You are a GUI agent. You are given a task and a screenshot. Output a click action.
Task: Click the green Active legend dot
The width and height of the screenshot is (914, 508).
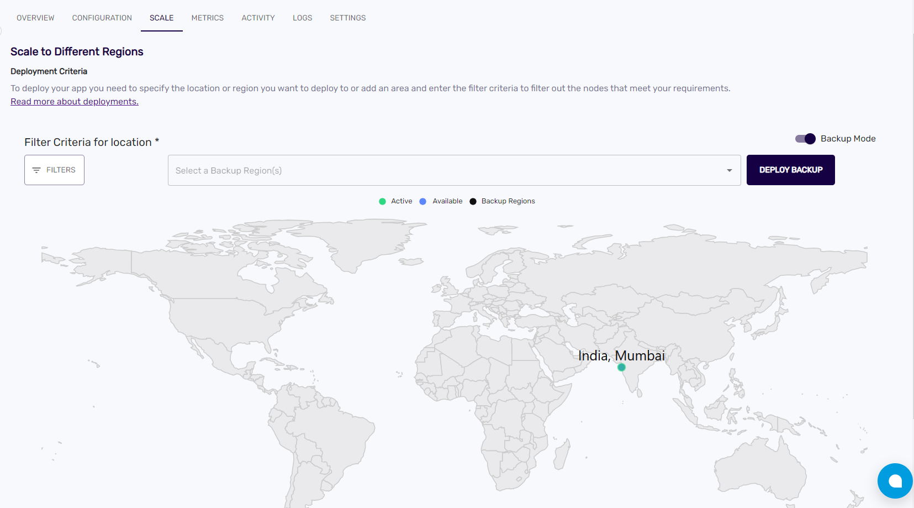382,202
